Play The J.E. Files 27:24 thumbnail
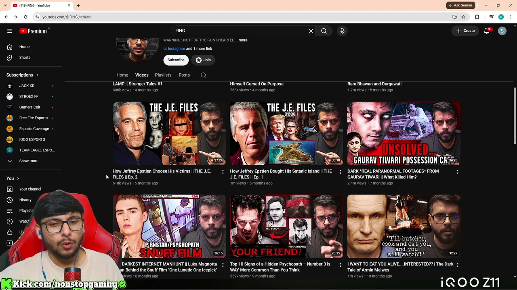This screenshot has width=517, height=290. pyautogui.click(x=169, y=133)
